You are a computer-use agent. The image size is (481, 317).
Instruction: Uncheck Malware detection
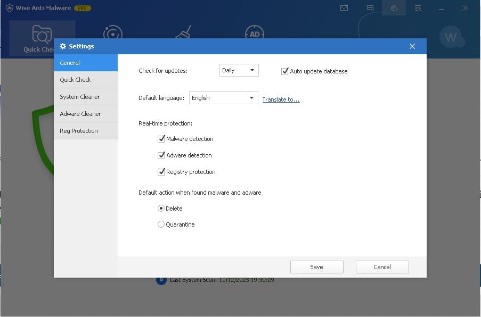(x=161, y=139)
